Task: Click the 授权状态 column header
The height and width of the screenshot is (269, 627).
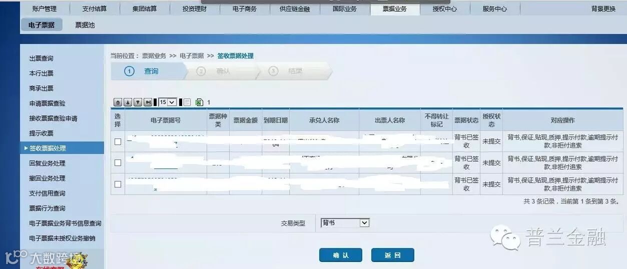Action: coord(491,120)
